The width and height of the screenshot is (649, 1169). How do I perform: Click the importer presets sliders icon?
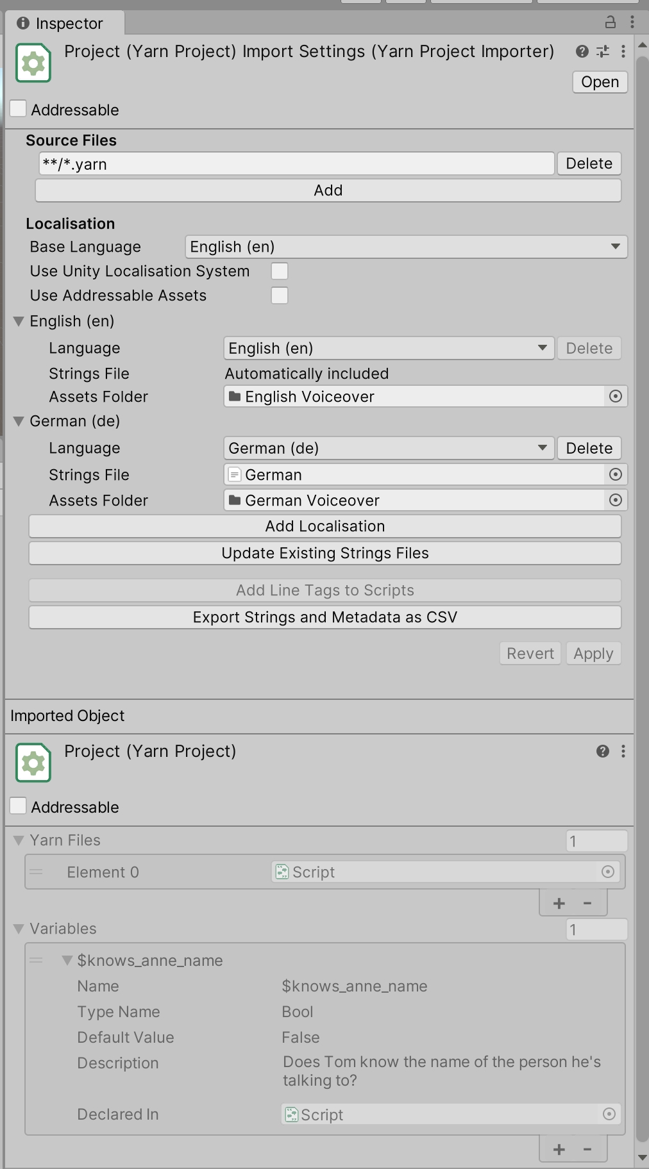pyautogui.click(x=603, y=51)
